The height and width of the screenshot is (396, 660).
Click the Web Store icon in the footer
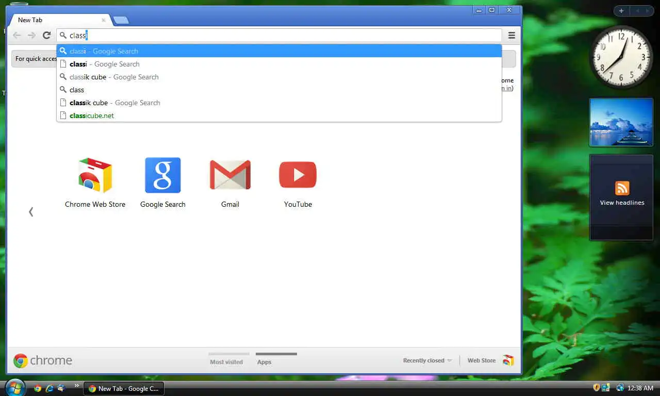coord(508,360)
